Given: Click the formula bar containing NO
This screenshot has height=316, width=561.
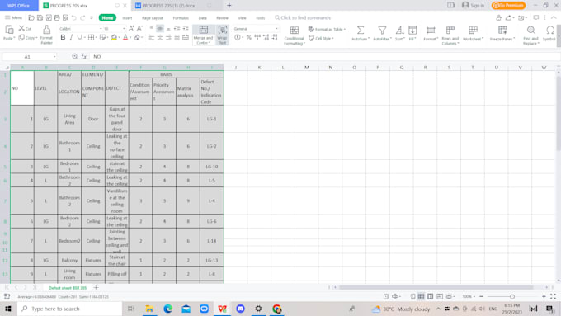Looking at the screenshot, I should 324,57.
